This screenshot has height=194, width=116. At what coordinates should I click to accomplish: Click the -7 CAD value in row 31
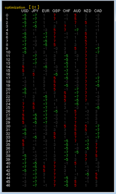click(97, 130)
